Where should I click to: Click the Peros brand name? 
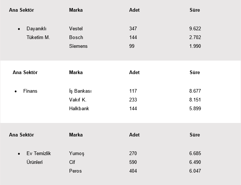click(75, 171)
